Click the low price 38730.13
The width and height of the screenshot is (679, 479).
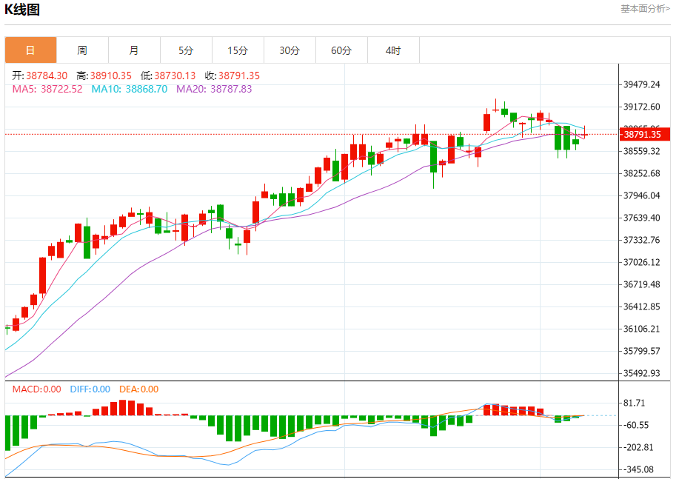(175, 76)
